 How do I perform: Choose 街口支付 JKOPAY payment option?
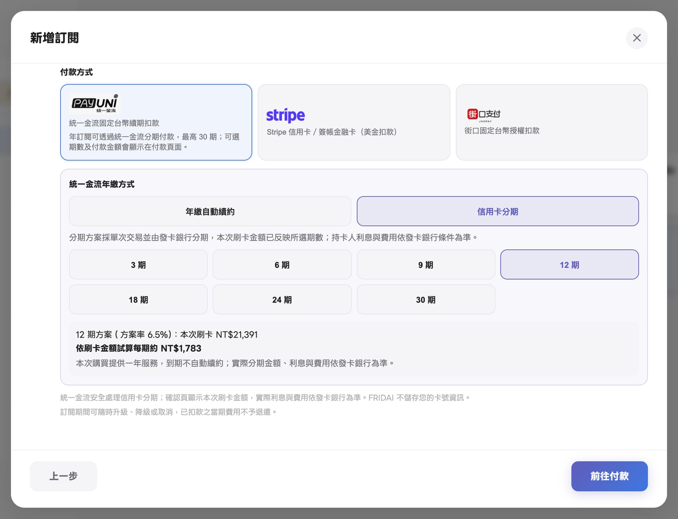tap(552, 122)
